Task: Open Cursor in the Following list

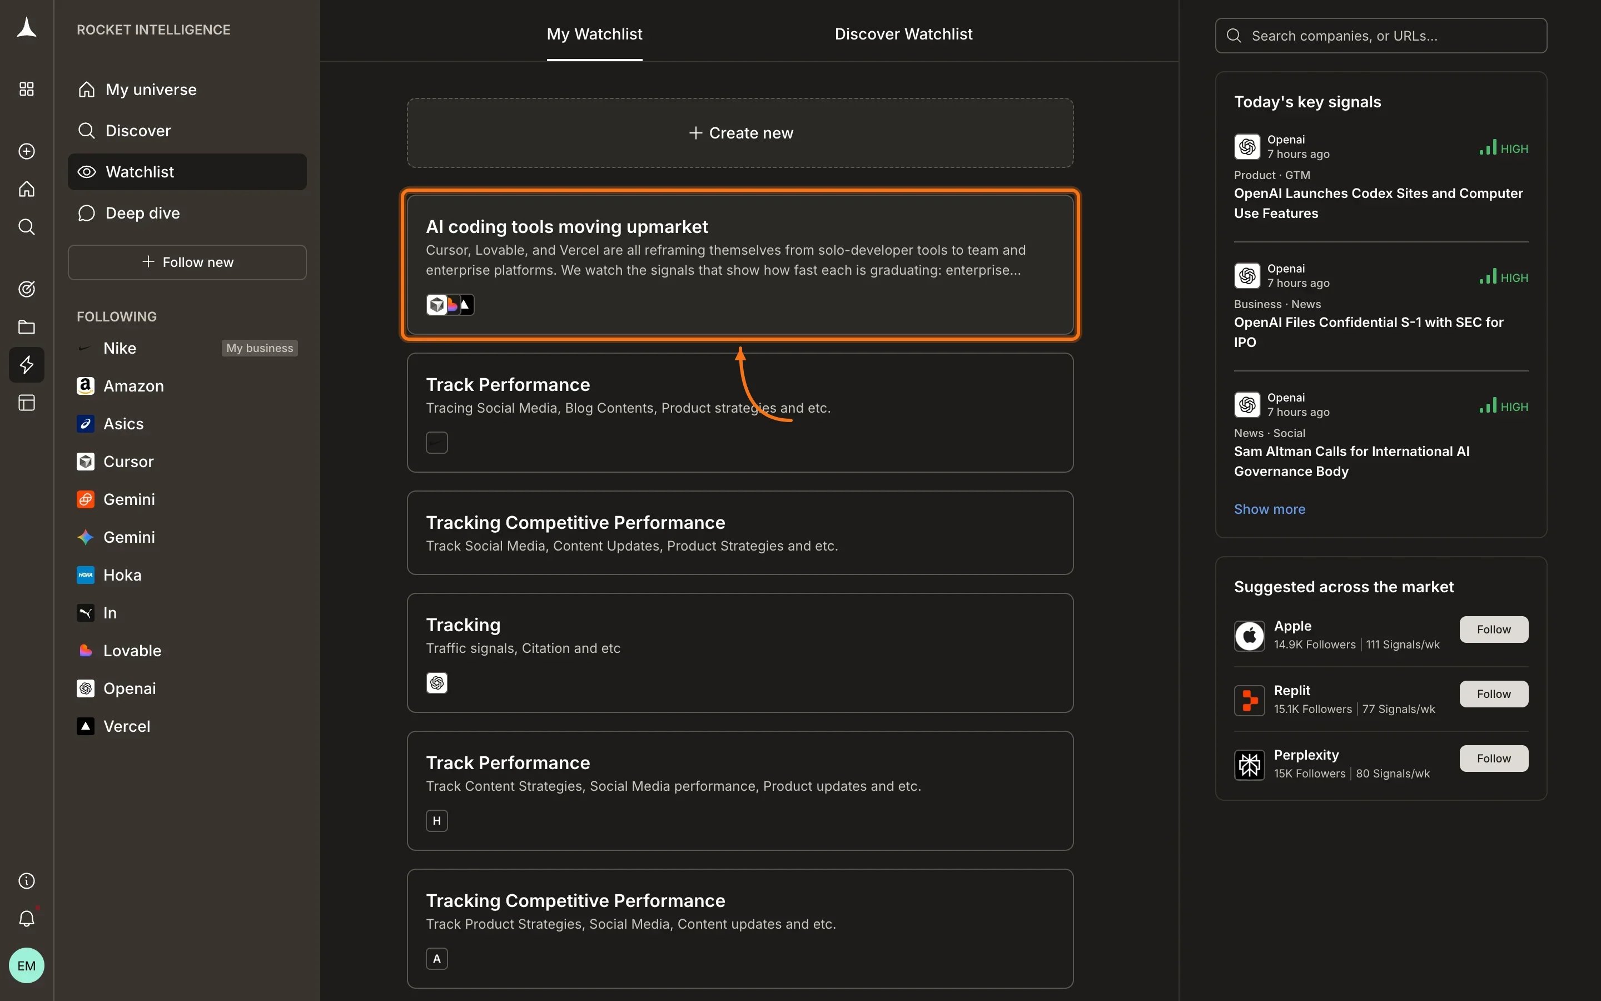Action: 115,462
